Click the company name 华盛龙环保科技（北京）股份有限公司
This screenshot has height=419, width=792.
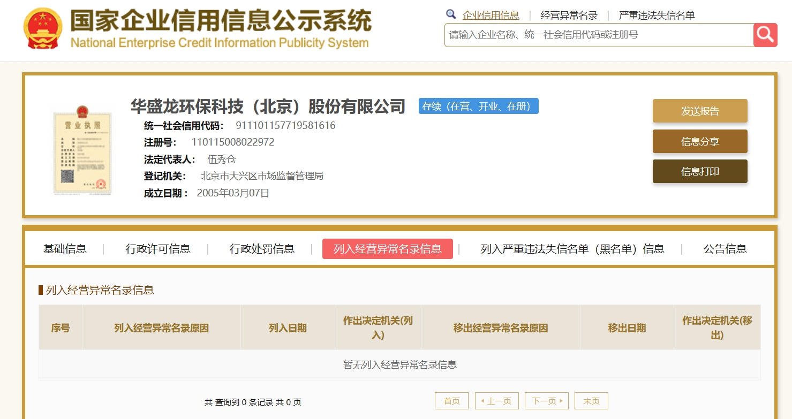coord(268,106)
